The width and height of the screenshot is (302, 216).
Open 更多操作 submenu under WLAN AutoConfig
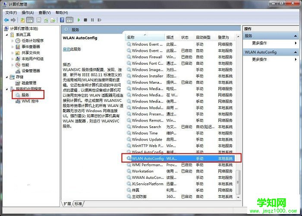pos(259,59)
